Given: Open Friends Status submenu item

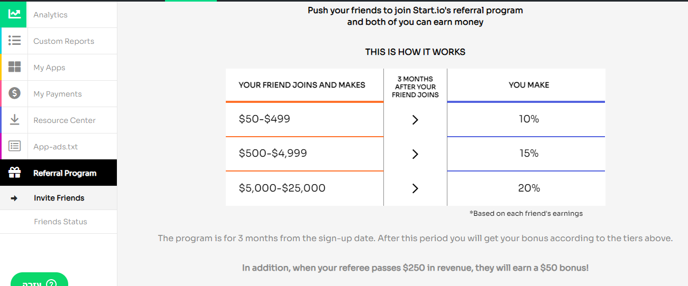Looking at the screenshot, I should pos(58,222).
